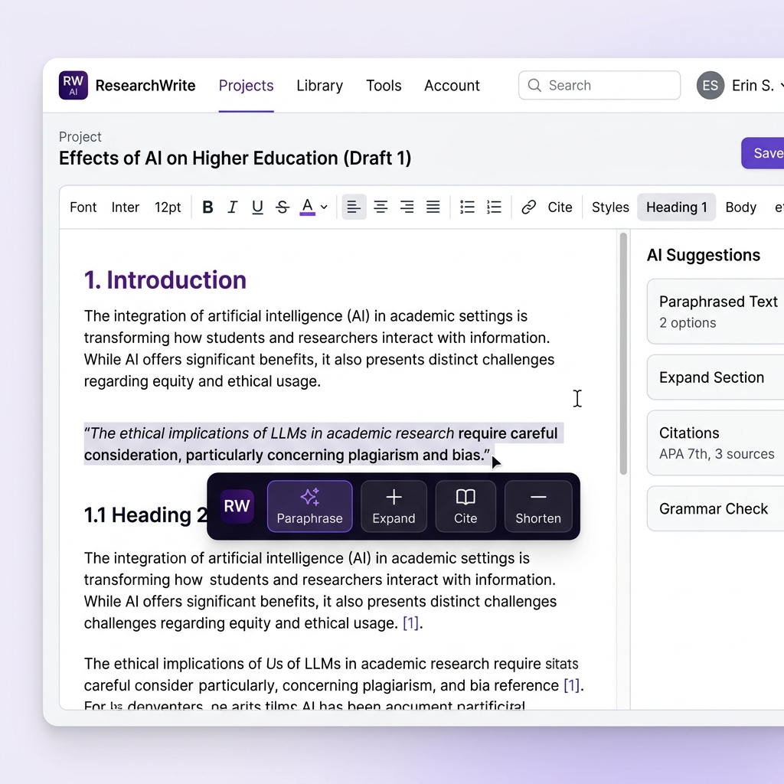Run the Grammar Check suggestion
The image size is (784, 784).
716,508
